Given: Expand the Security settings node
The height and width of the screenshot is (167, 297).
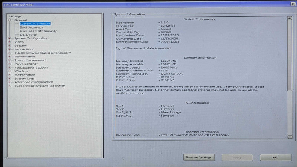Looking at the screenshot, I should pos(10,46).
